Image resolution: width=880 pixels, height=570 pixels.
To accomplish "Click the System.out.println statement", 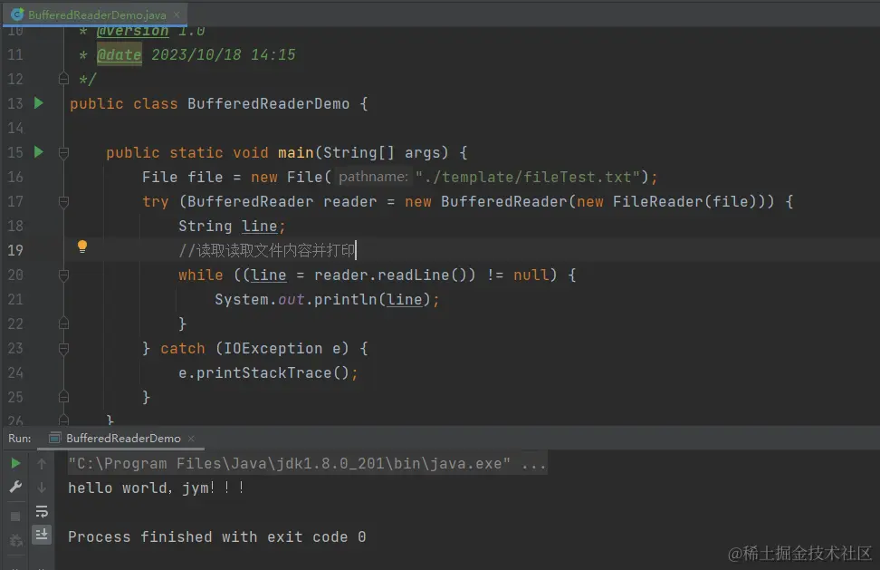I will 327,300.
